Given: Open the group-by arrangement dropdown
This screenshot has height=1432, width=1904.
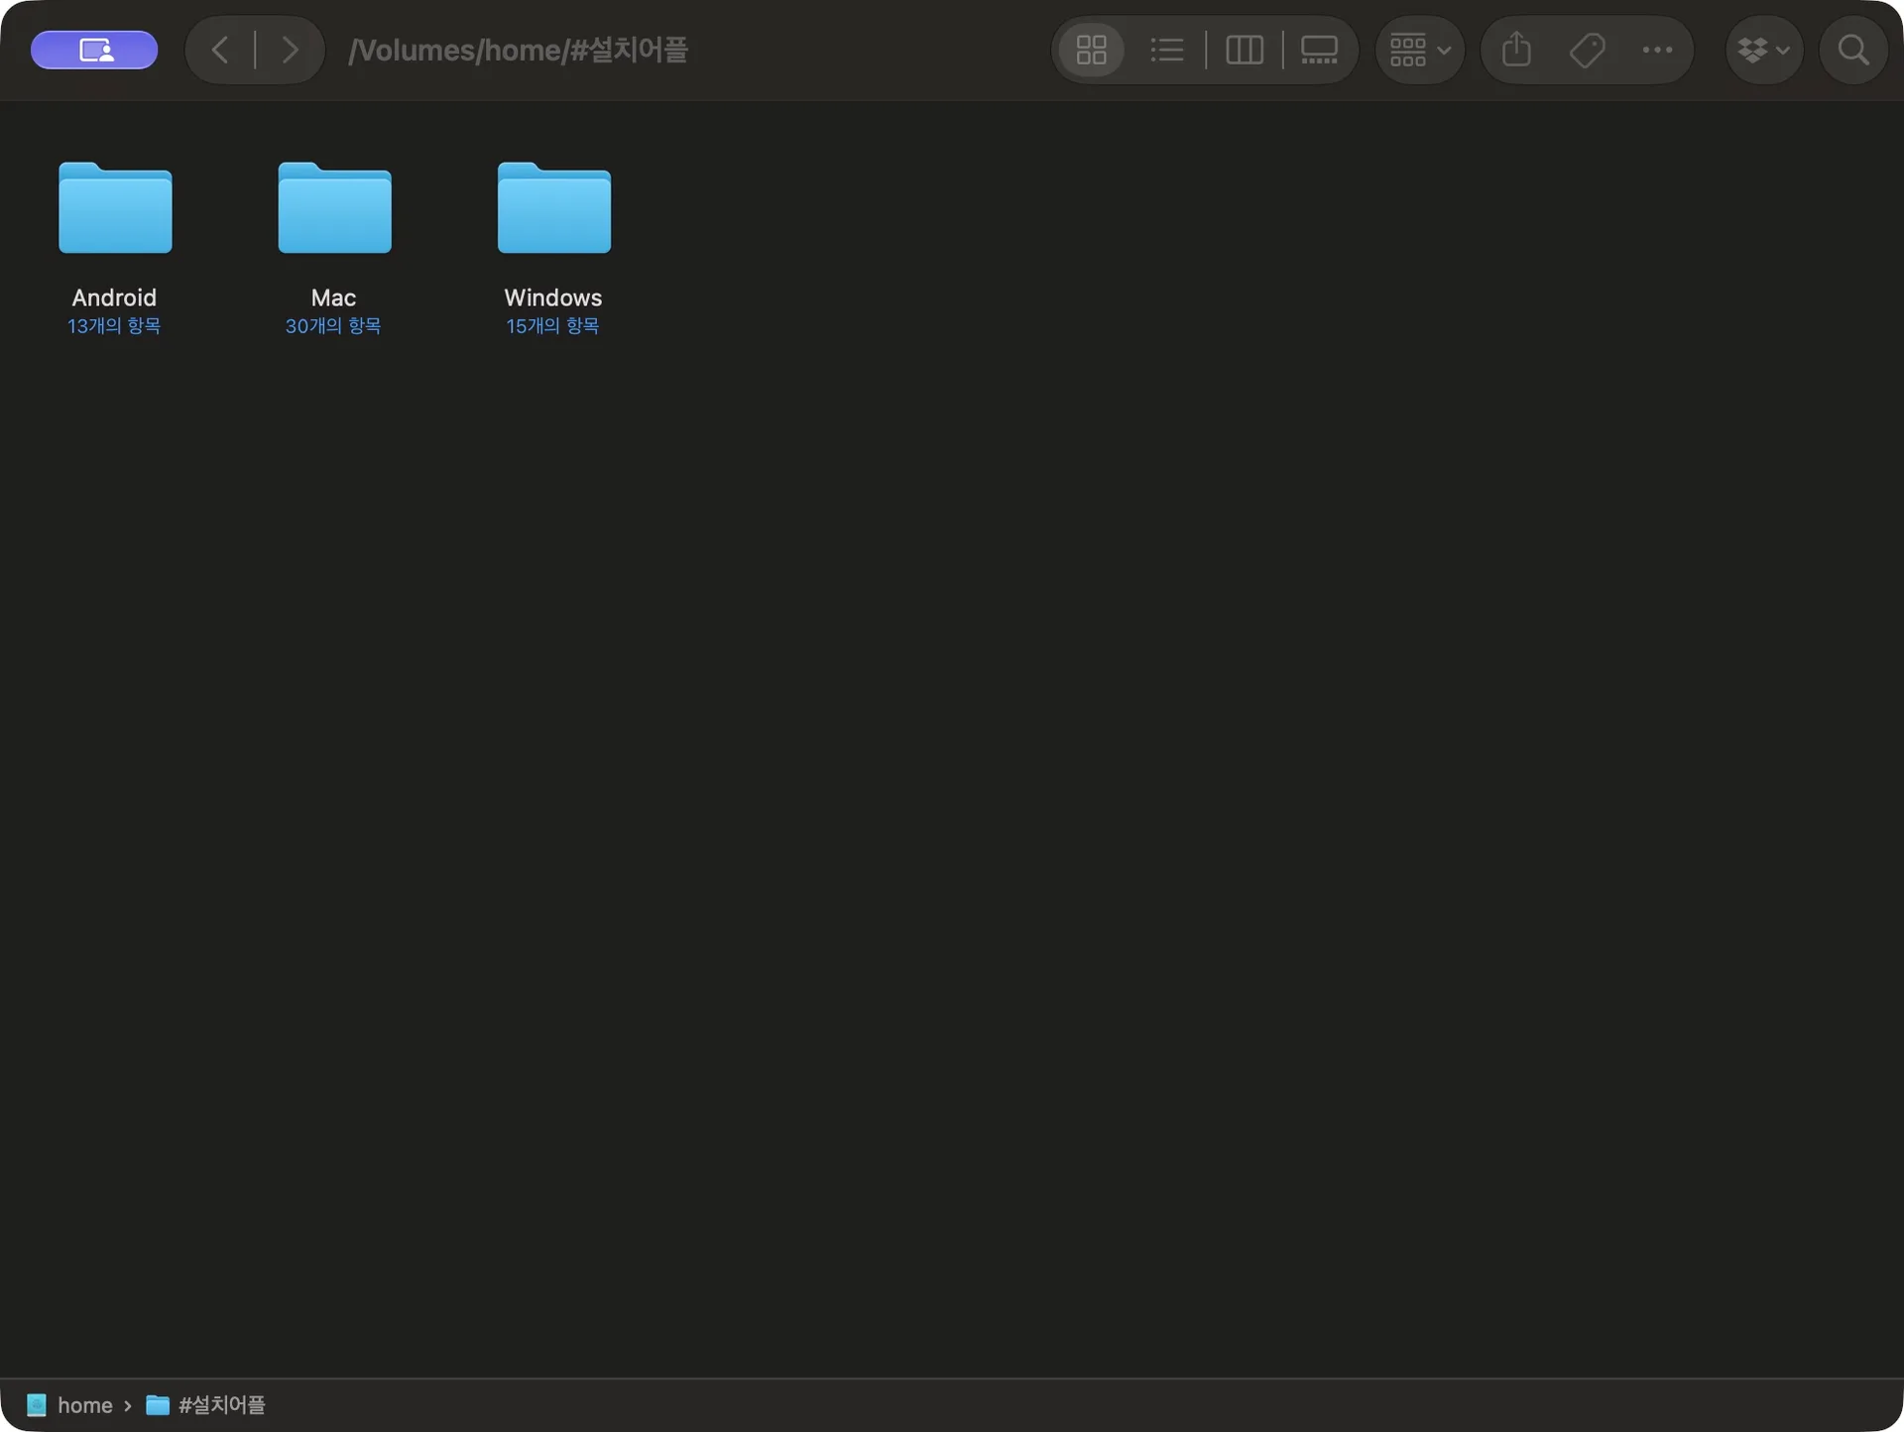Looking at the screenshot, I should pyautogui.click(x=1420, y=50).
